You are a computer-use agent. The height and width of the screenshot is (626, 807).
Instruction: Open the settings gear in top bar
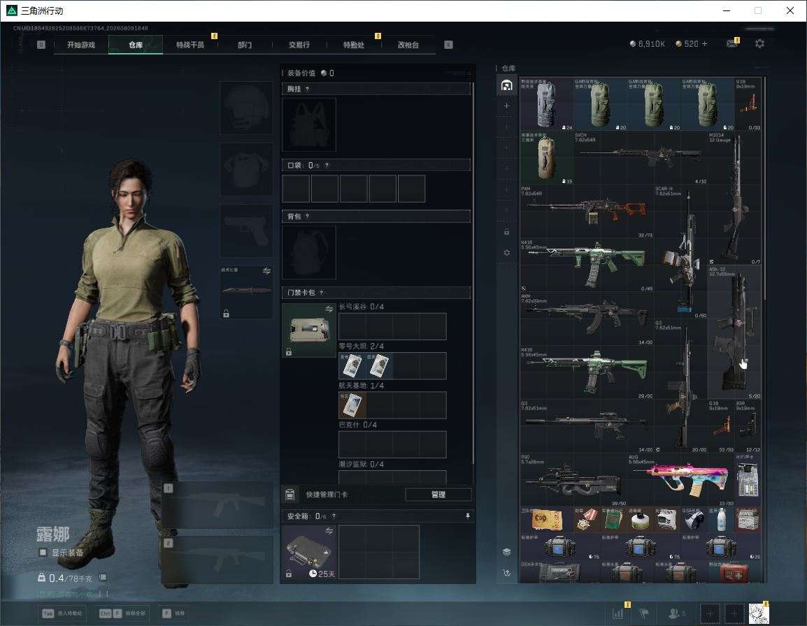(759, 44)
